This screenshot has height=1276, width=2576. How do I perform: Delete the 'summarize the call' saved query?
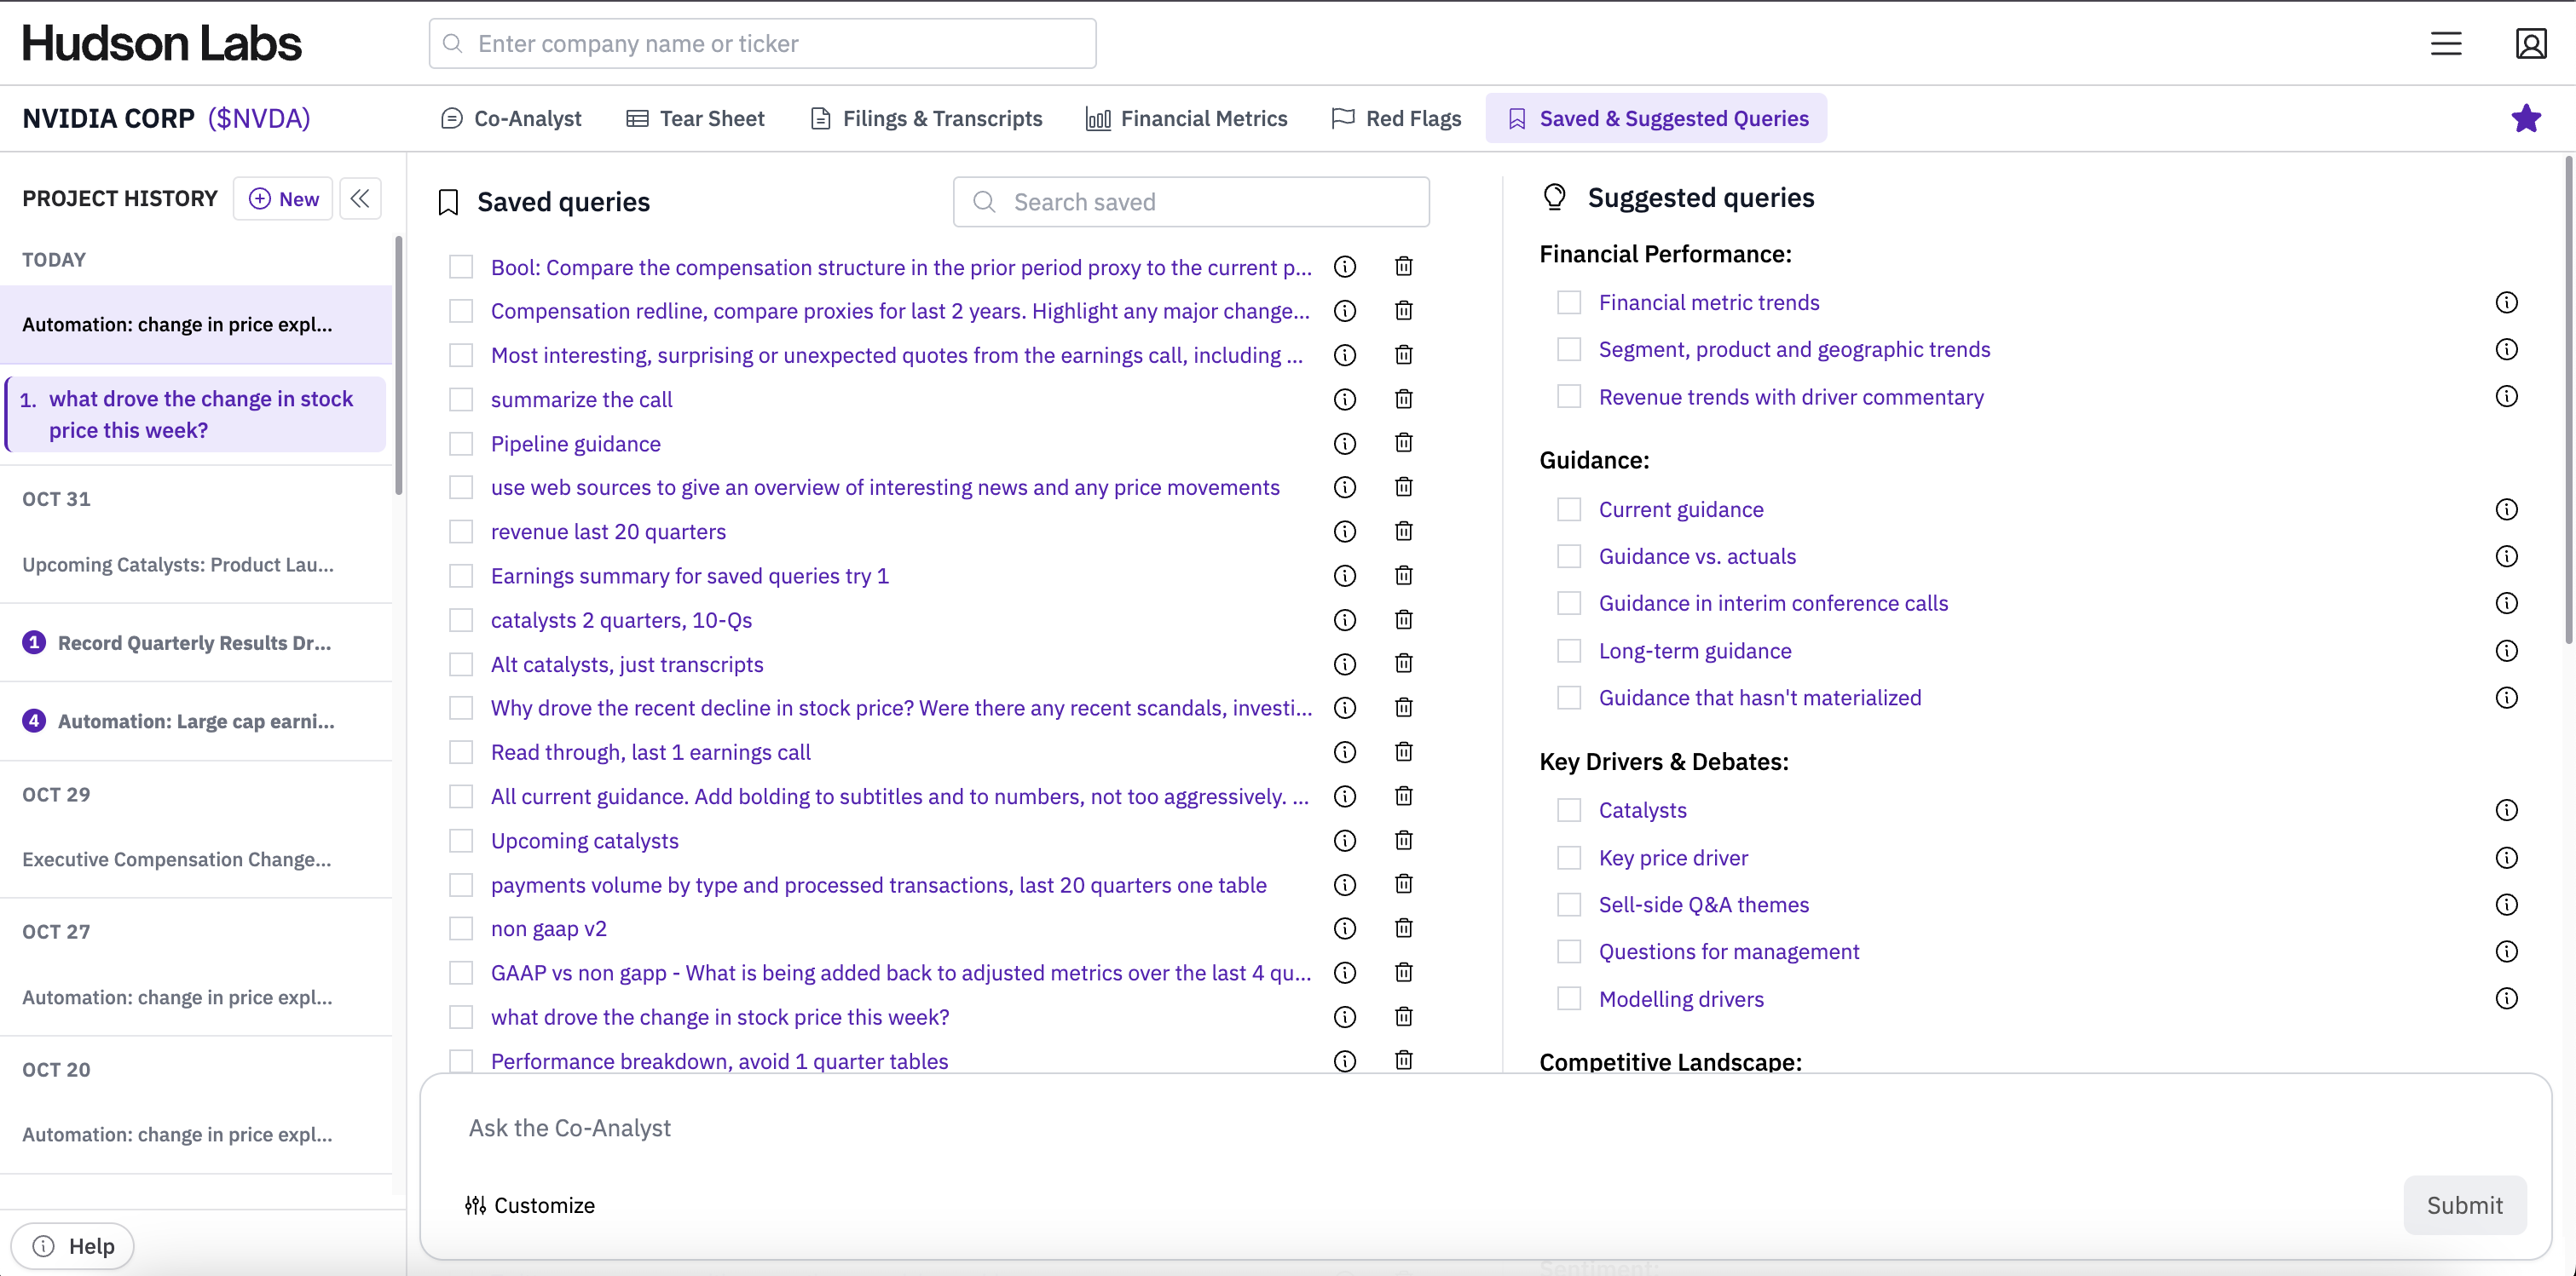[1403, 399]
